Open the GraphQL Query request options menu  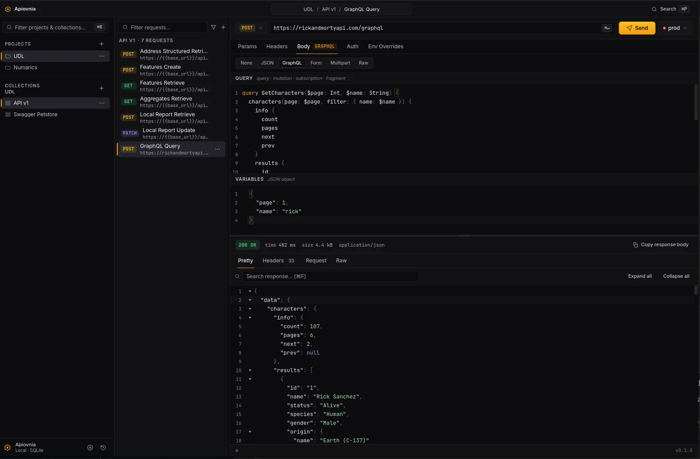[x=218, y=149]
